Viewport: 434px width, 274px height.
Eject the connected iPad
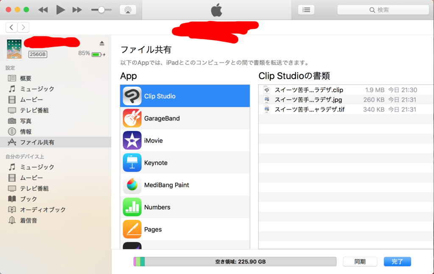click(x=101, y=42)
